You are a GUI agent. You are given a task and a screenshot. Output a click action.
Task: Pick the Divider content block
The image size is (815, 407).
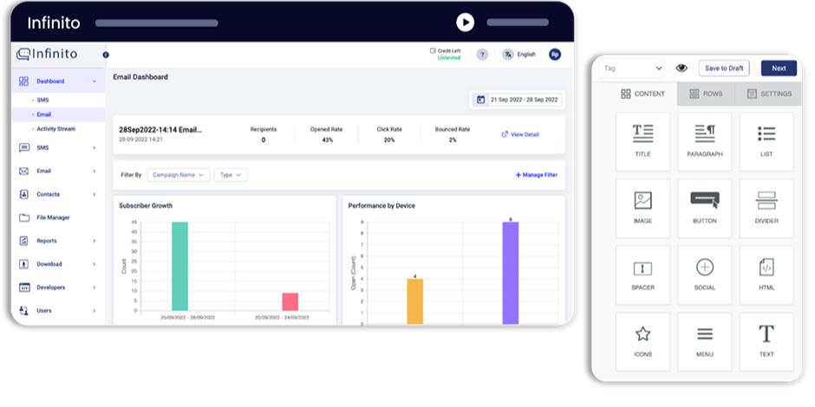click(x=766, y=207)
